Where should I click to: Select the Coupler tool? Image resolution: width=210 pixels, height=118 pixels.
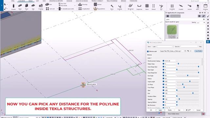click(181, 7)
